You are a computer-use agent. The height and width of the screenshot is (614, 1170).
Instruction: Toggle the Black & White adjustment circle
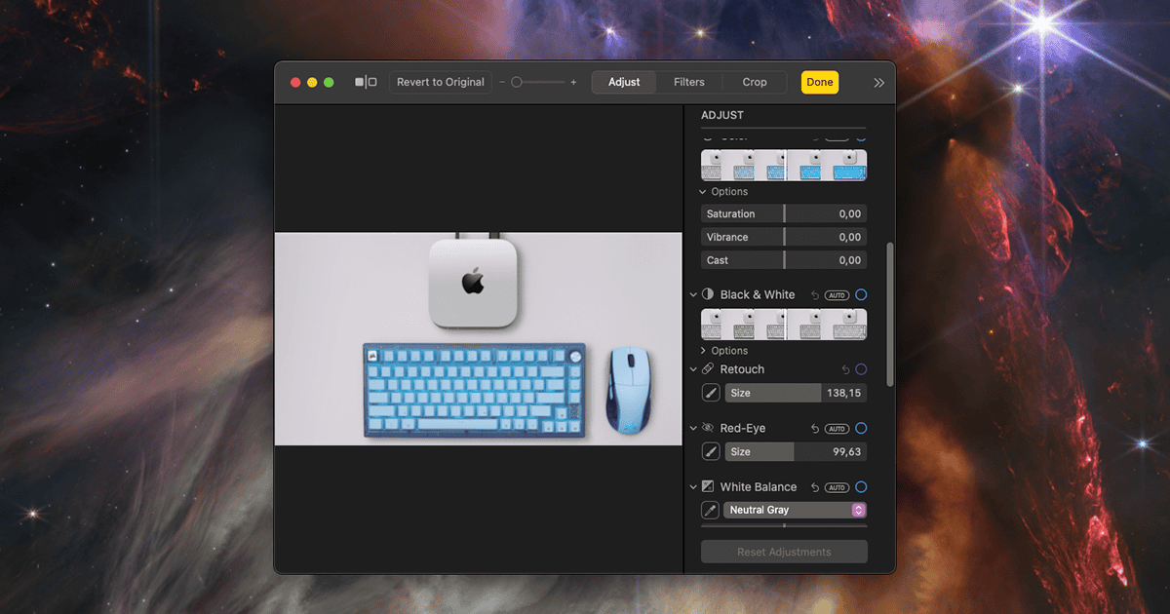pos(861,295)
